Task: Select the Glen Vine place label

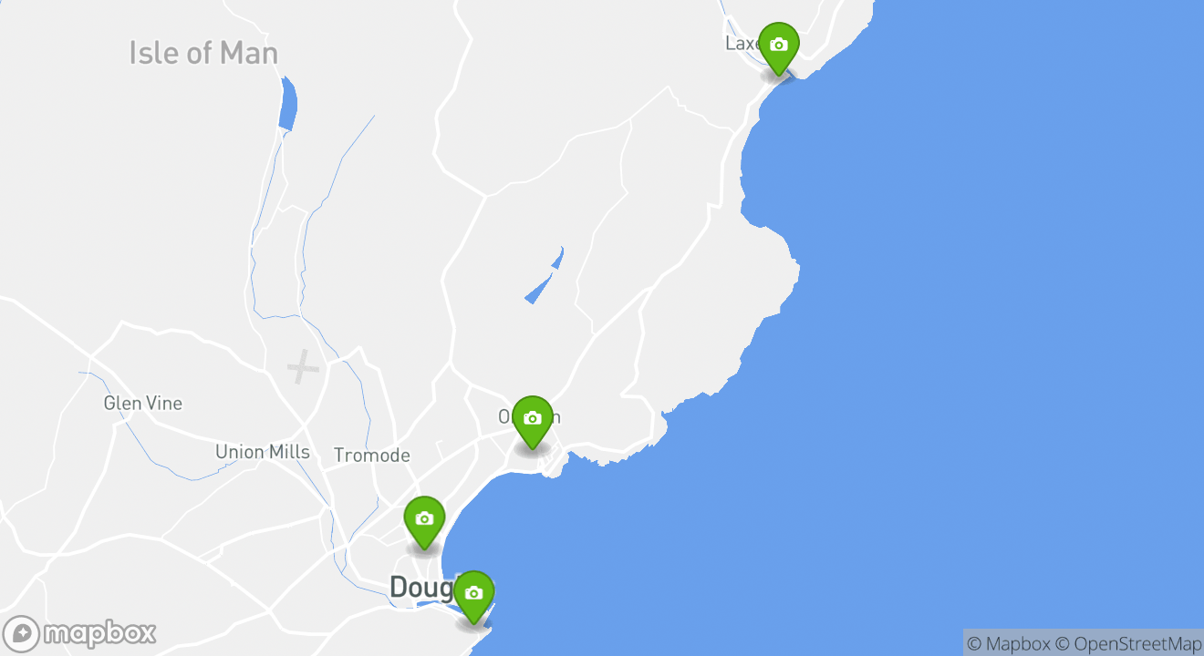Action: coord(143,403)
